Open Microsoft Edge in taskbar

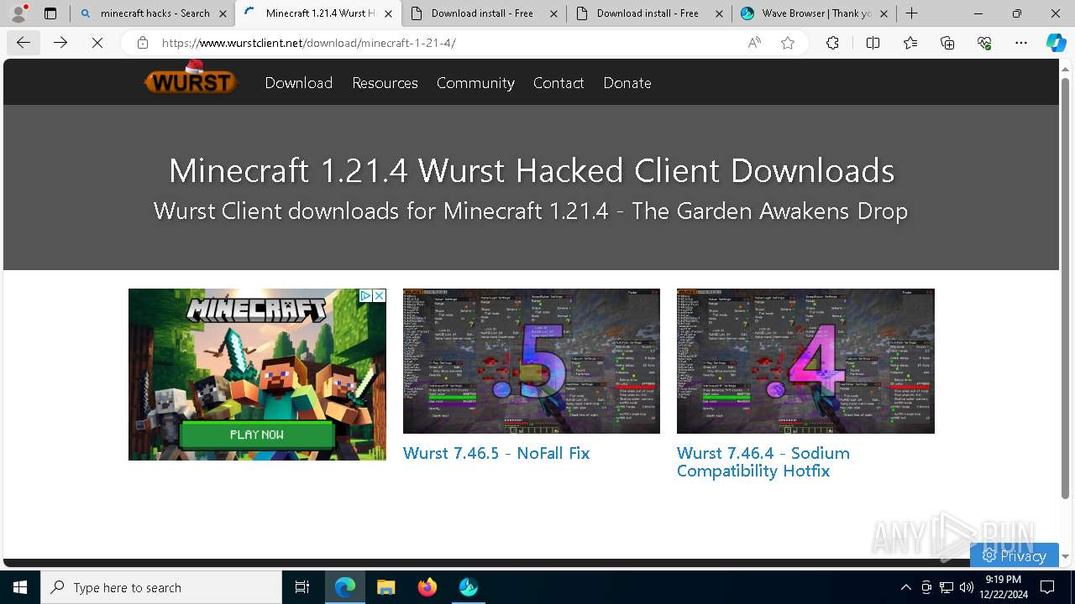pyautogui.click(x=345, y=587)
